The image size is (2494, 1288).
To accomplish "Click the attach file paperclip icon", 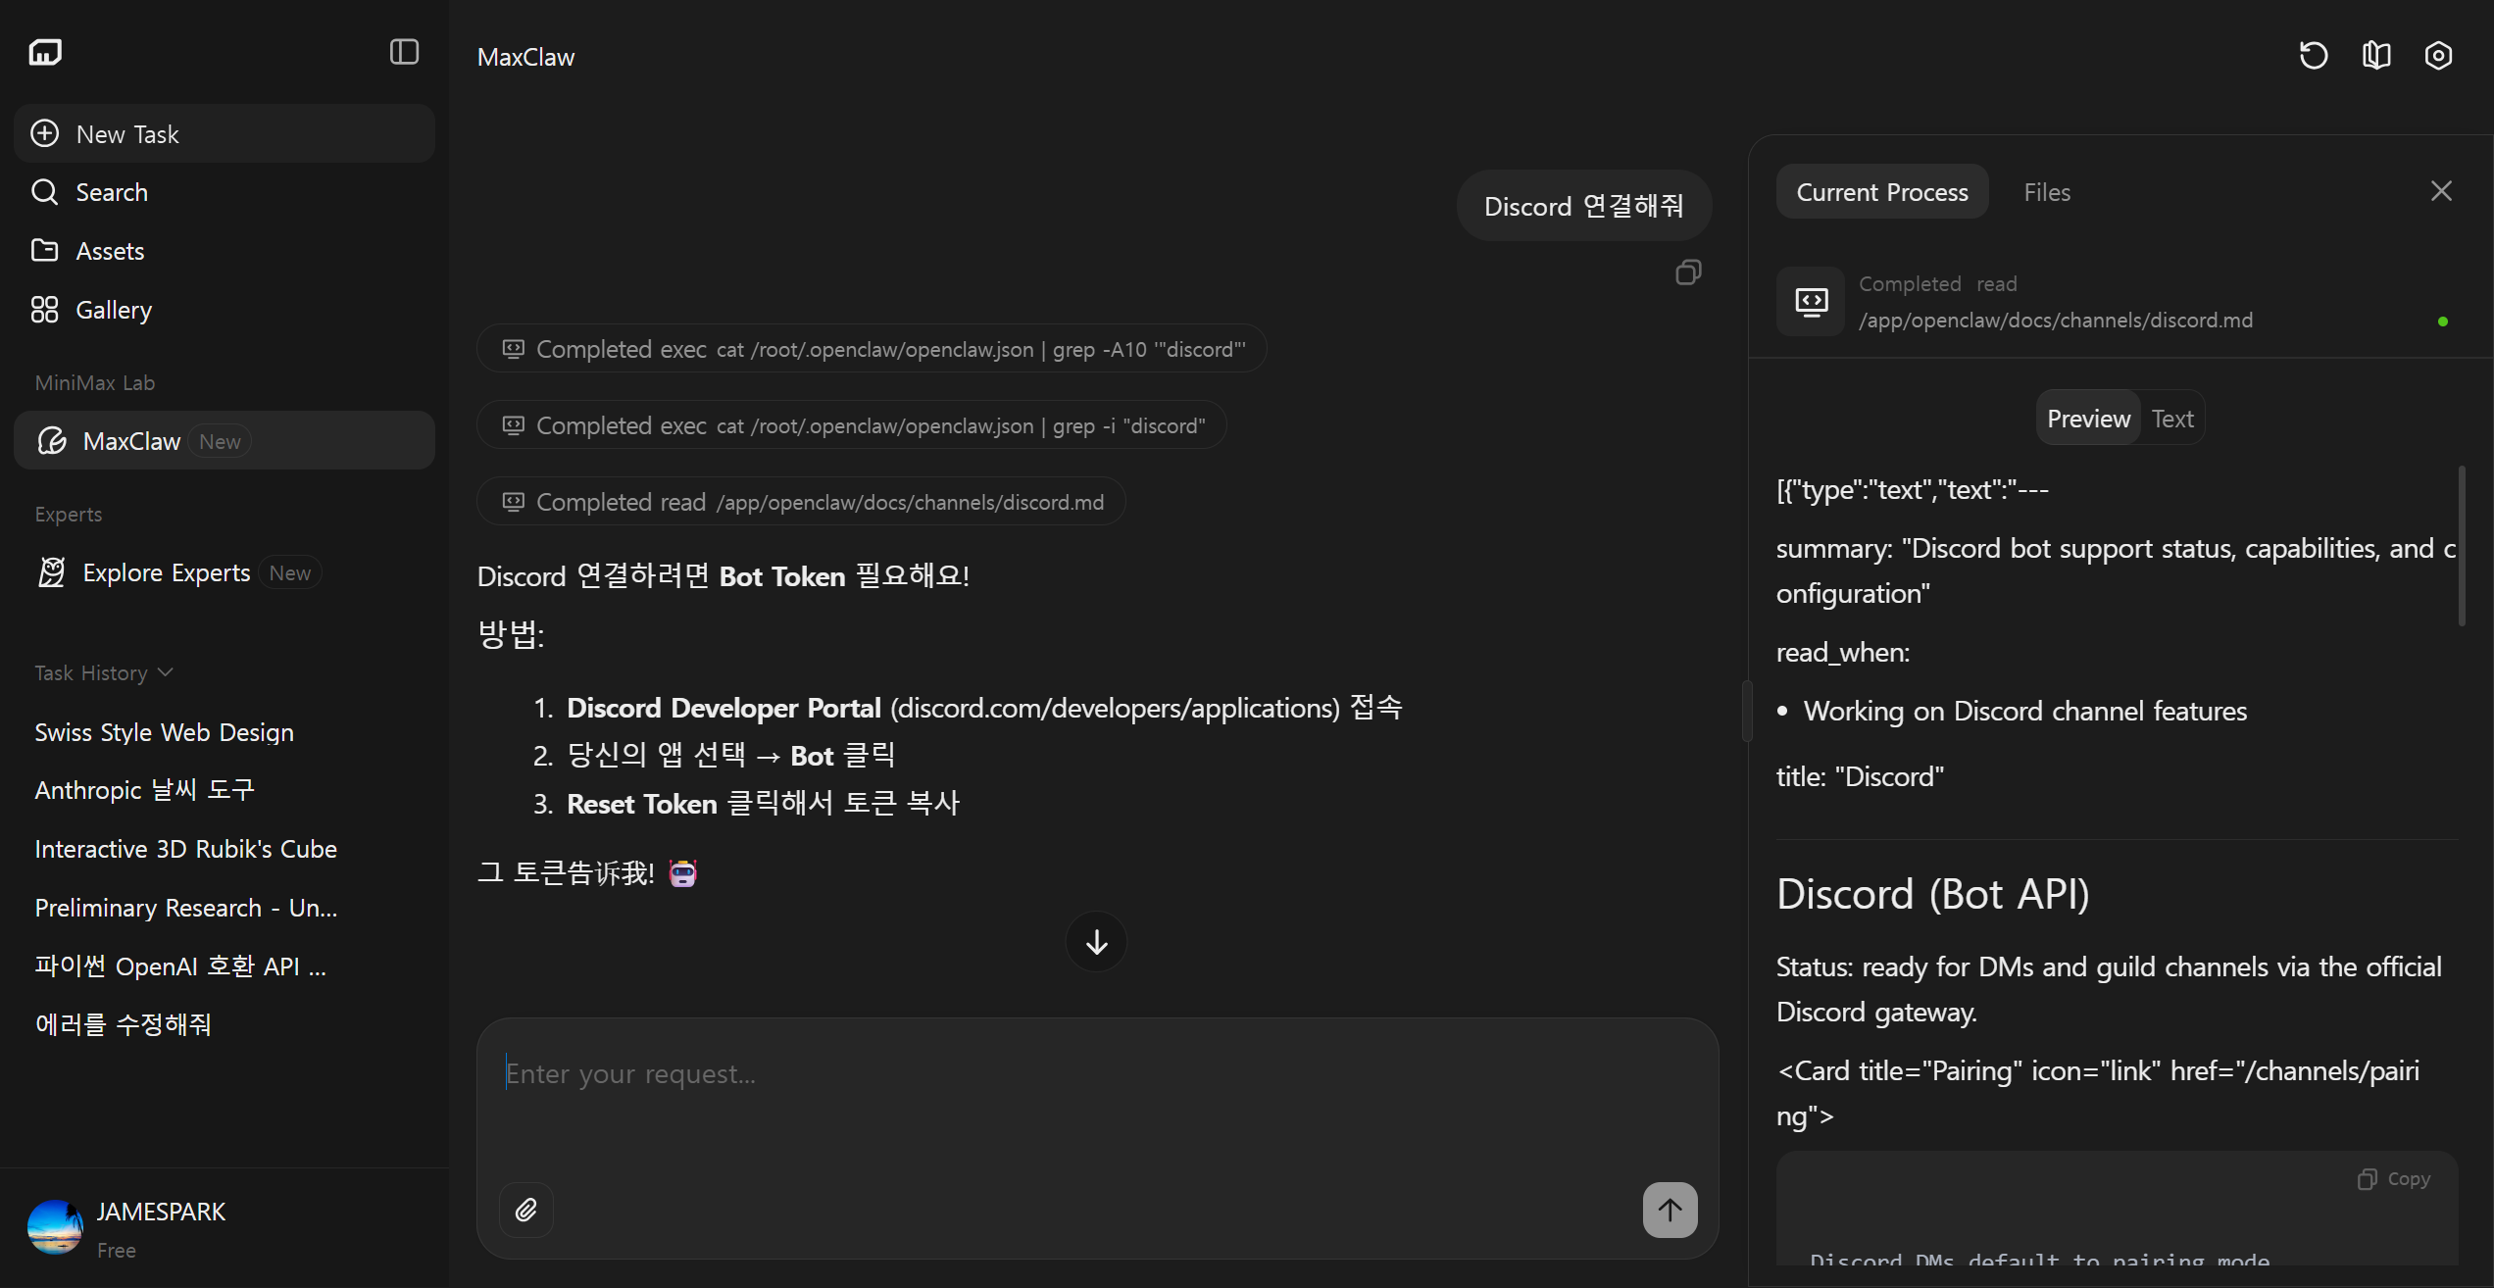I will pyautogui.click(x=526, y=1210).
